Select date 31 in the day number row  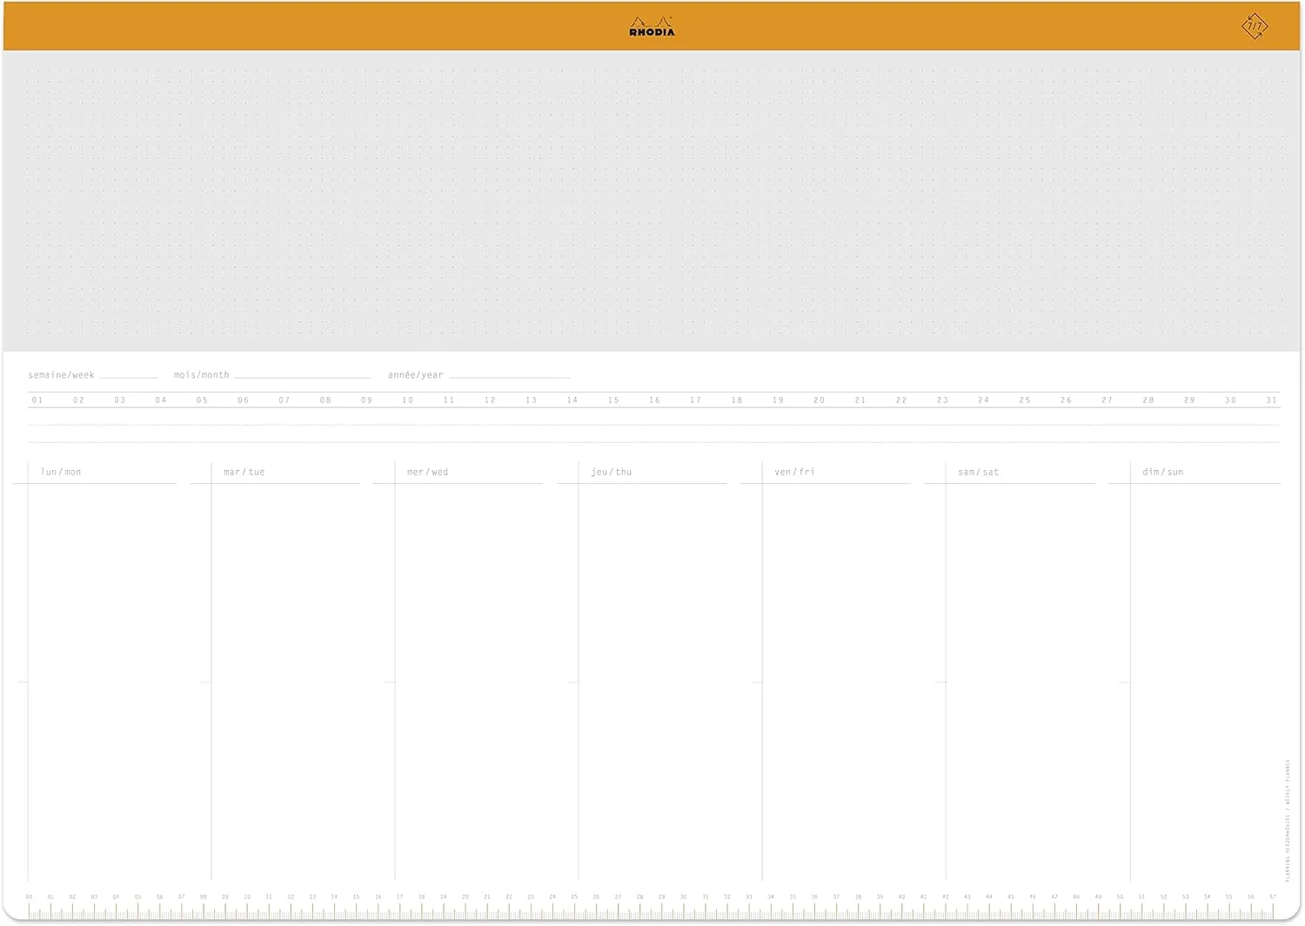tap(1271, 400)
